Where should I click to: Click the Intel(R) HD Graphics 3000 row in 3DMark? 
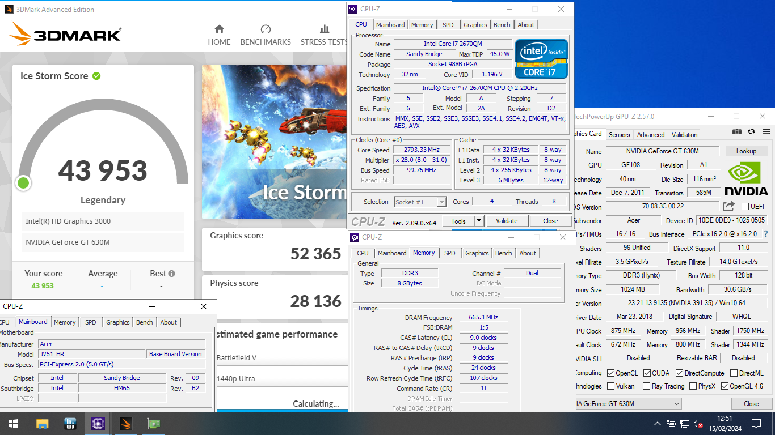click(103, 221)
